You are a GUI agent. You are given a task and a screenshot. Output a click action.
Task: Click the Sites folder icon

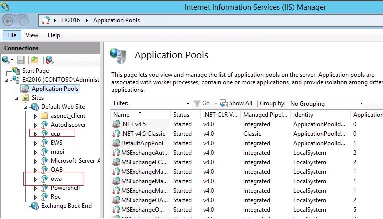click(25, 98)
